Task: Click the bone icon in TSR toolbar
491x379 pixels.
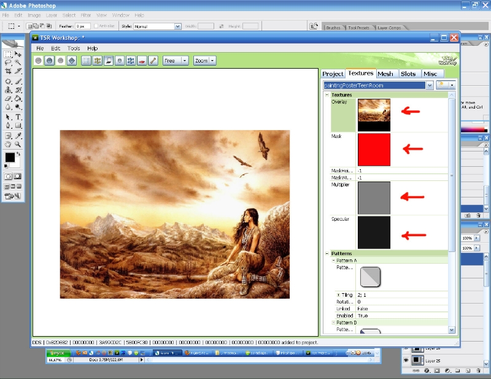Action: pyautogui.click(x=153, y=61)
